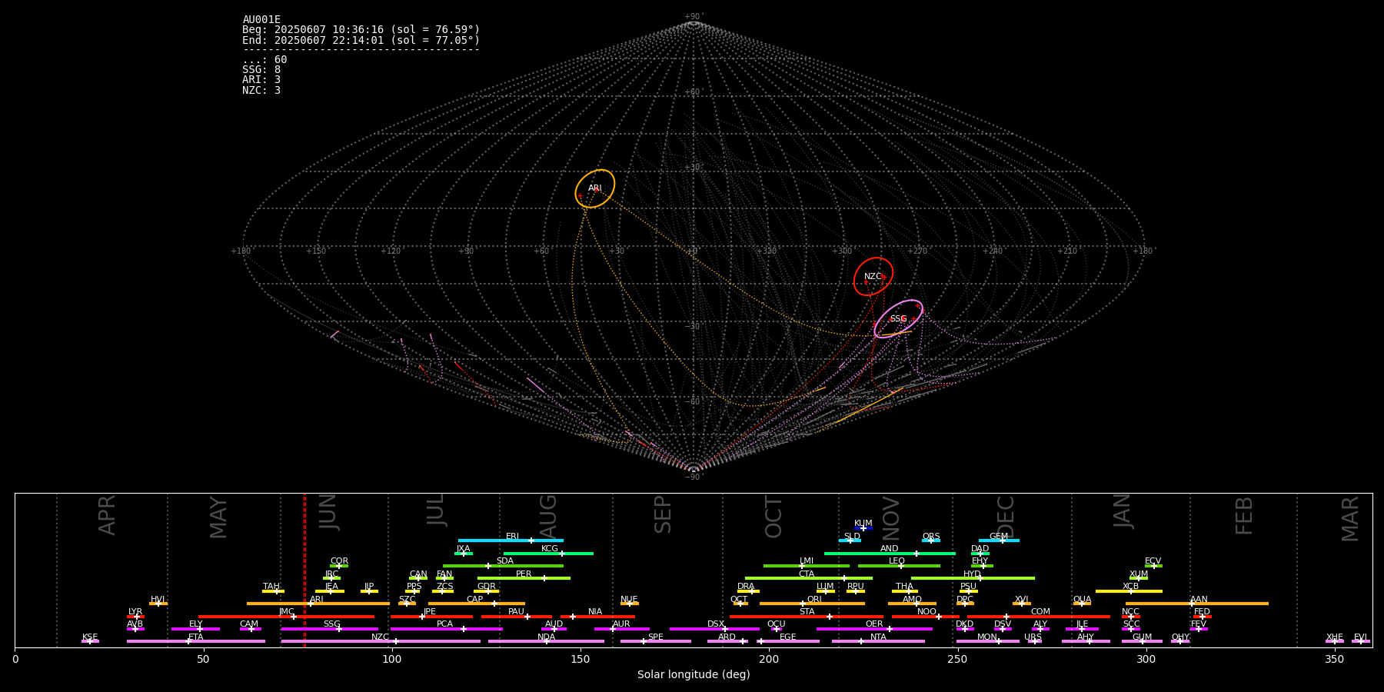This screenshot has height=692, width=1384.
Task: Select the 'Beg: 20250607 10:36:16' line
Action: (x=361, y=30)
